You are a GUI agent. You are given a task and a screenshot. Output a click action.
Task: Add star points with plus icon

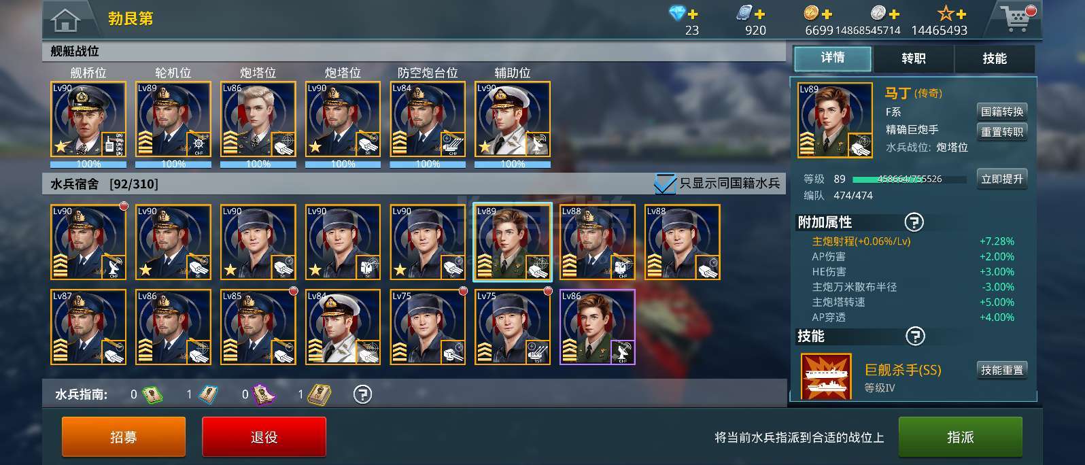pos(961,13)
